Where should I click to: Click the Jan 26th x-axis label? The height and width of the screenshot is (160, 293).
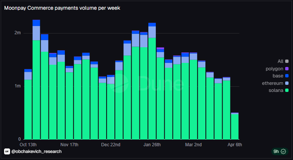coord(152,144)
